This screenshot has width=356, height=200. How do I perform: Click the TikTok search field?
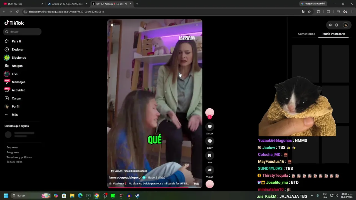click(22, 32)
